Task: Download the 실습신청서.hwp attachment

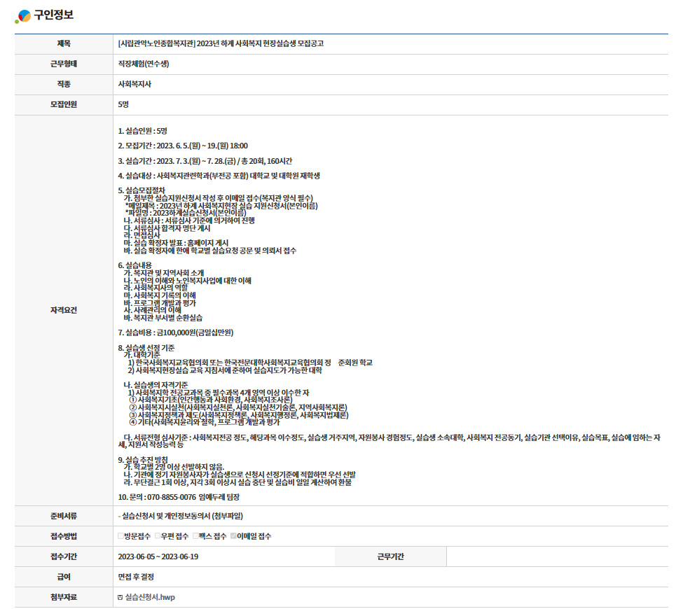Action: click(x=149, y=597)
